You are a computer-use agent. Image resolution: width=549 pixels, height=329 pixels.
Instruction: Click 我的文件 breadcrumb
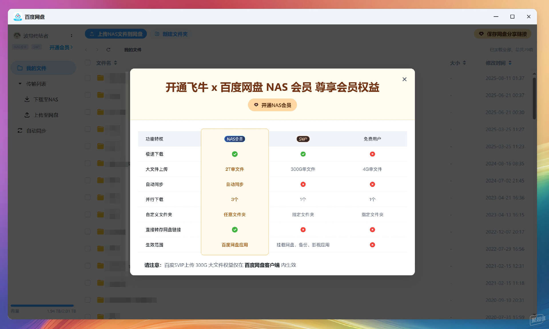coord(133,50)
